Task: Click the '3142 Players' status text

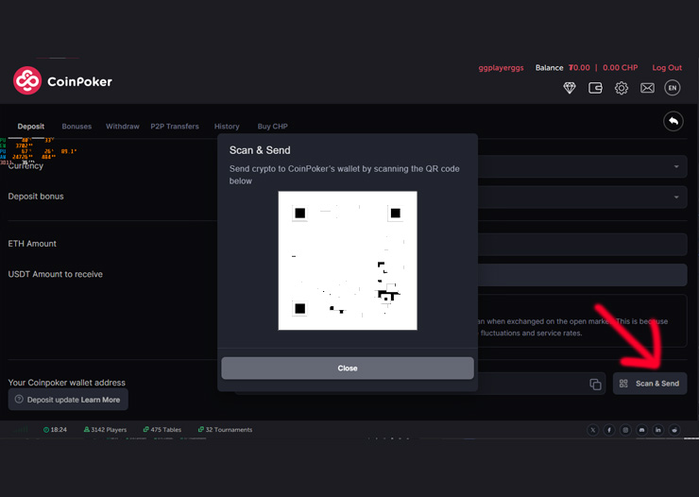Action: tap(109, 430)
